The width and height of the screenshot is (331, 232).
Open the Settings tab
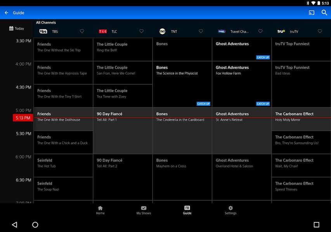(x=230, y=210)
